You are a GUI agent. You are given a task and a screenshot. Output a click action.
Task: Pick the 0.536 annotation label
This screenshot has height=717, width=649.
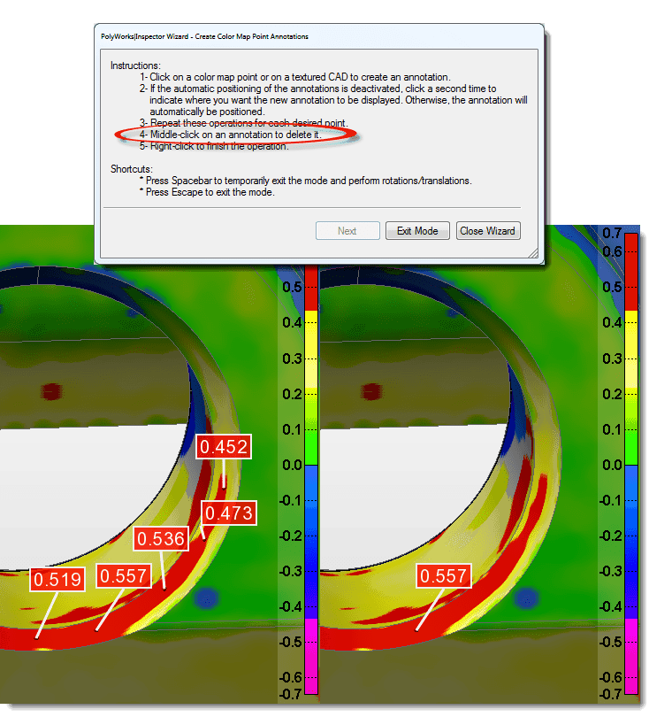point(161,538)
